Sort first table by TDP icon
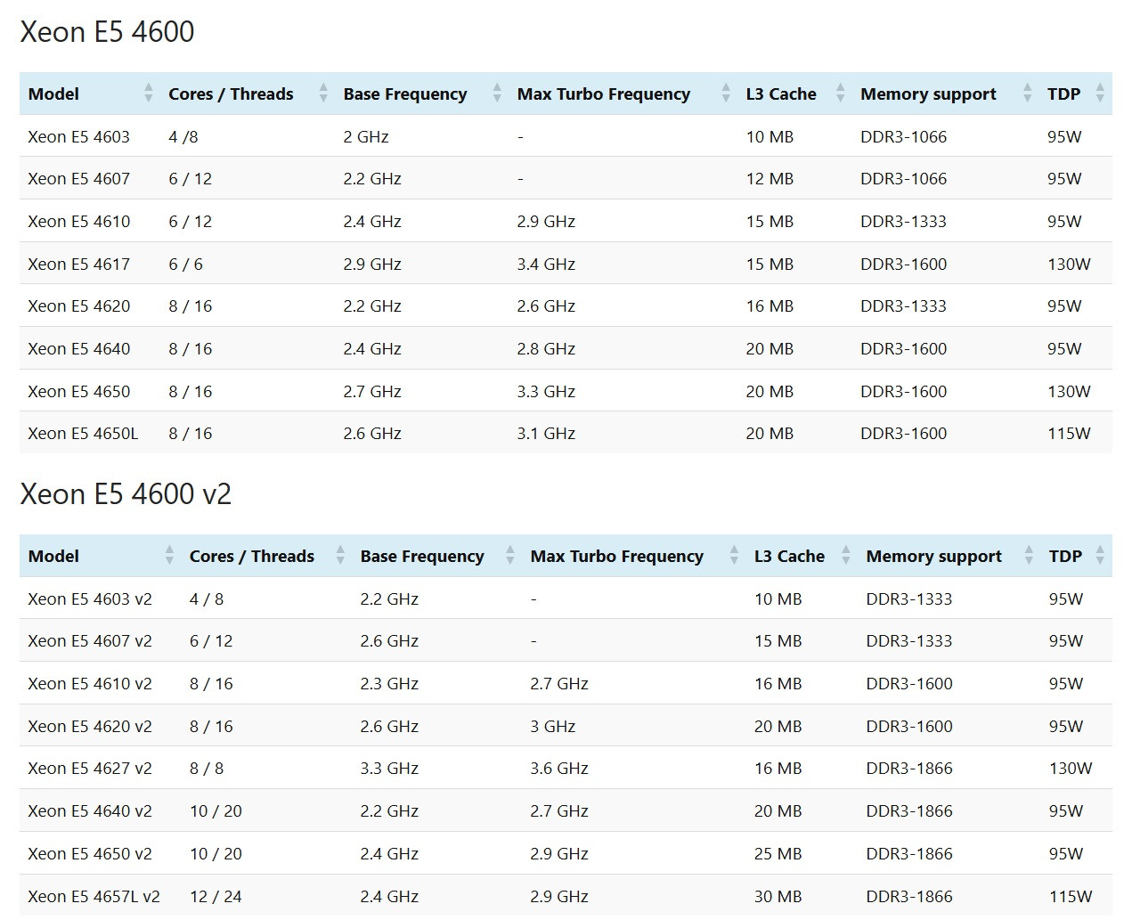1132x920 pixels. [x=1100, y=94]
